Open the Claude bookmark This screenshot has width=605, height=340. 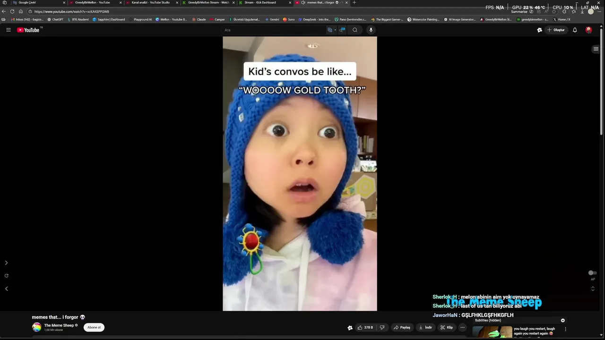click(x=199, y=19)
